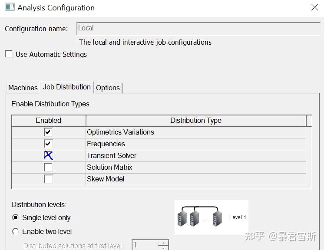
Task: Click the distributed solutions first level field
Action: [145, 245]
